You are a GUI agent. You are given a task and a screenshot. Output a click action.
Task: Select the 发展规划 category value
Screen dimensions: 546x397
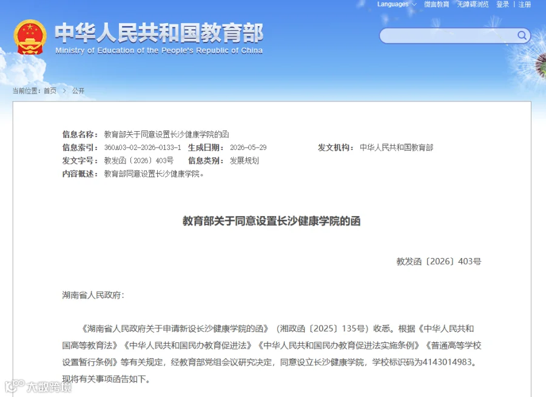coord(244,161)
